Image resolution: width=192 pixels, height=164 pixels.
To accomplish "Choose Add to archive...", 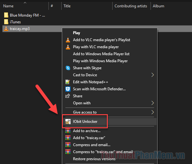I will click(110, 131).
